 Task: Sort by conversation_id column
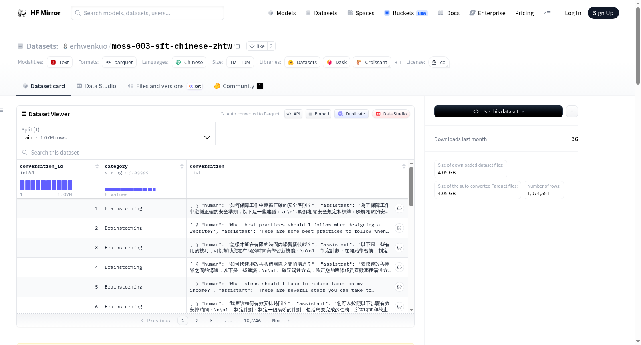click(97, 166)
